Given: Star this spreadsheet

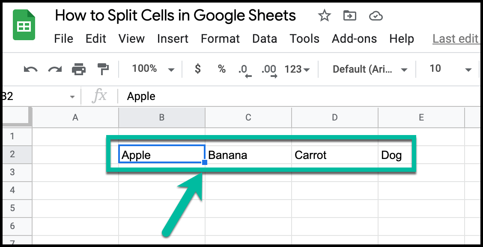Looking at the screenshot, I should tap(324, 15).
